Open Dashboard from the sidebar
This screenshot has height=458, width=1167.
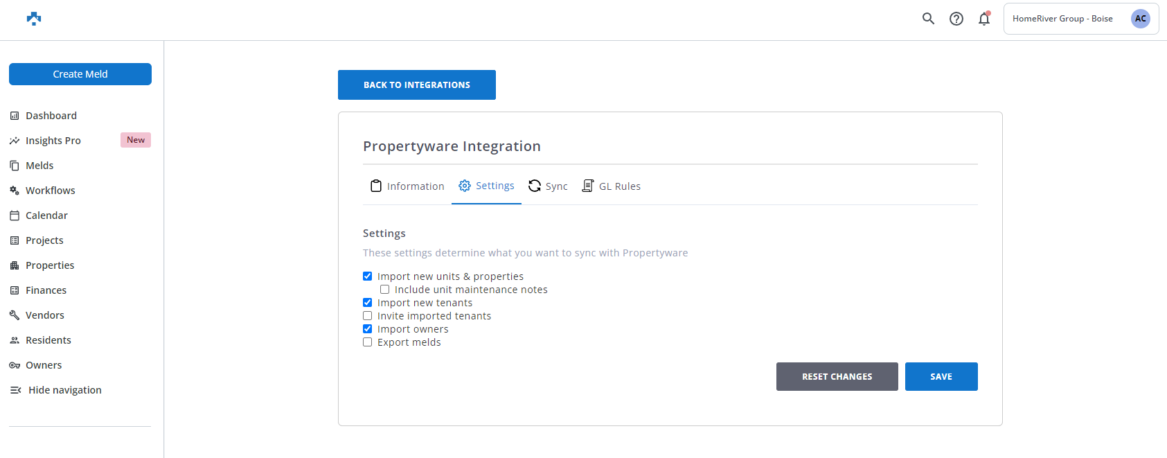51,116
